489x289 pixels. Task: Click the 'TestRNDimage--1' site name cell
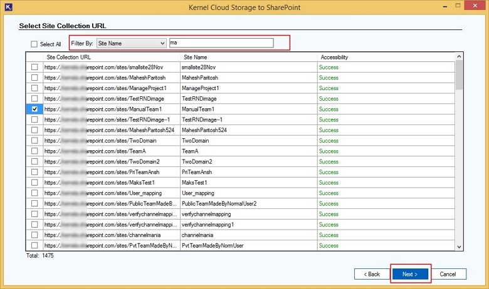coord(249,119)
